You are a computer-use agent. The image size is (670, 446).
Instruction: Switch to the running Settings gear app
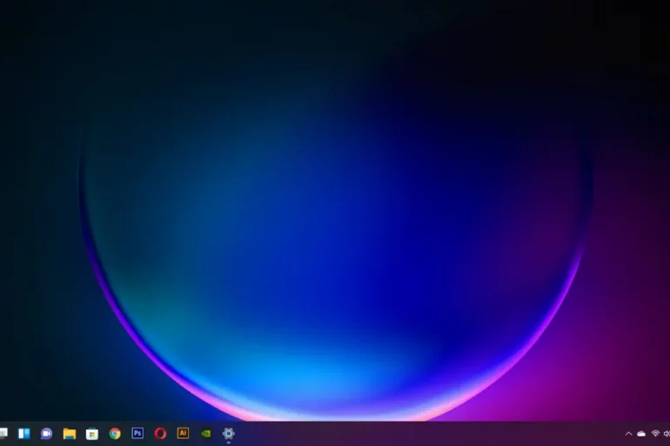pos(228,433)
